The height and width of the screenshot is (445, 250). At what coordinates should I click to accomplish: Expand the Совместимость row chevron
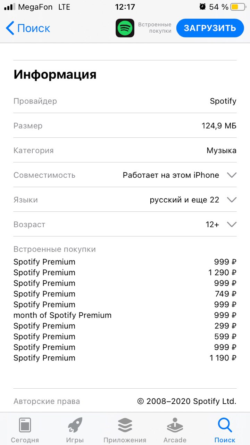tap(232, 175)
